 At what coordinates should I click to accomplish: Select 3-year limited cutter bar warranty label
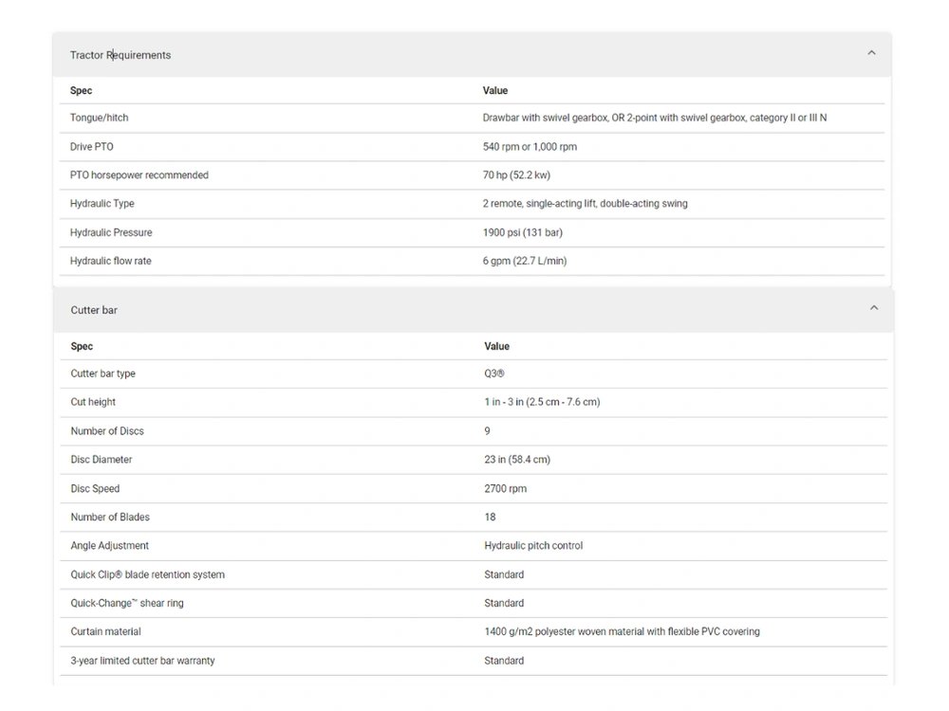click(142, 661)
